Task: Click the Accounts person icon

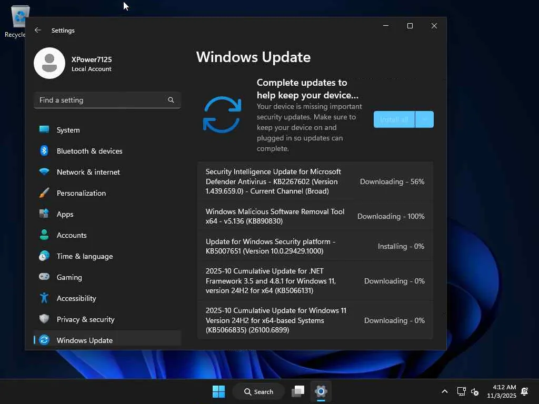Action: coord(44,235)
